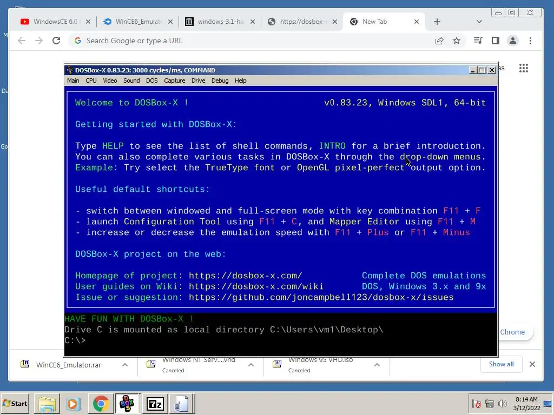Click the Windows 95 VHD.iso file icon
The image size is (554, 415).
coord(278,364)
